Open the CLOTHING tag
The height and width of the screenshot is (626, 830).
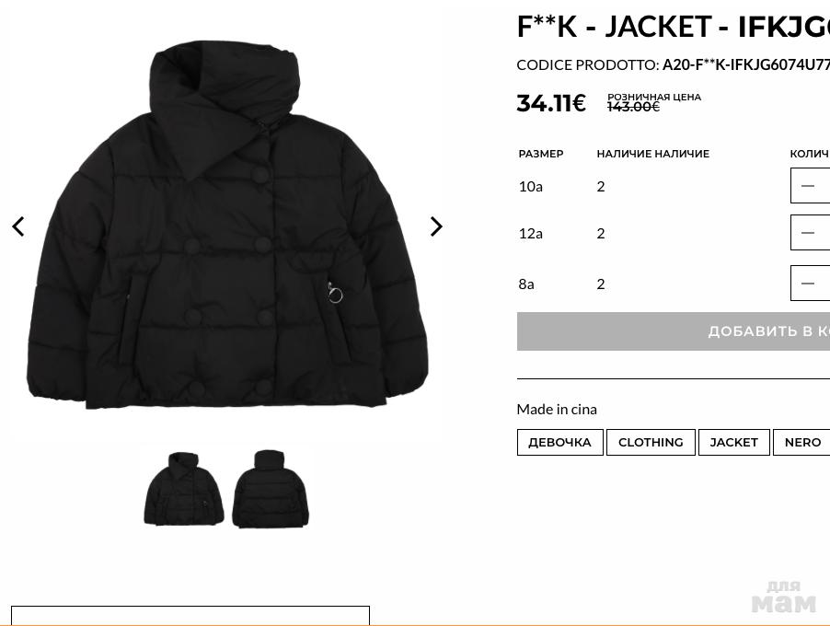coord(651,442)
